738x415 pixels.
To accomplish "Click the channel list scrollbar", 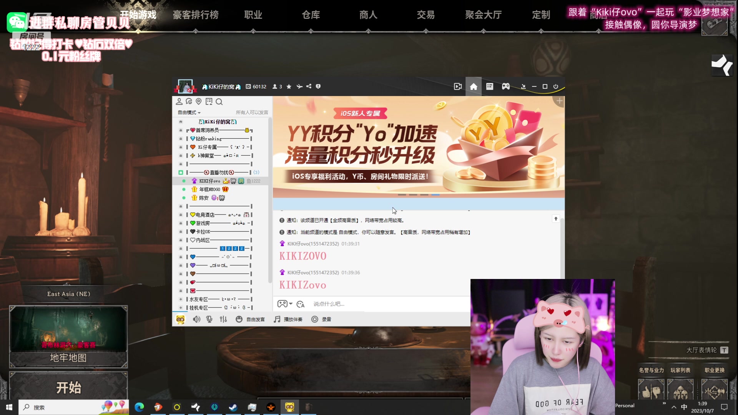I will point(270,200).
